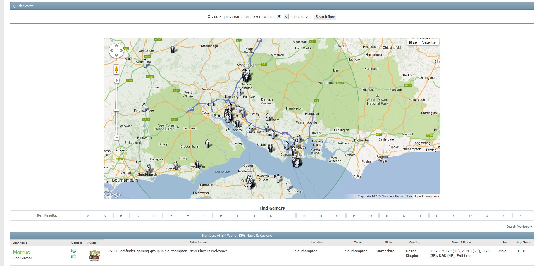Pan the map right with the arrow control
539x266 pixels.
tap(121, 51)
